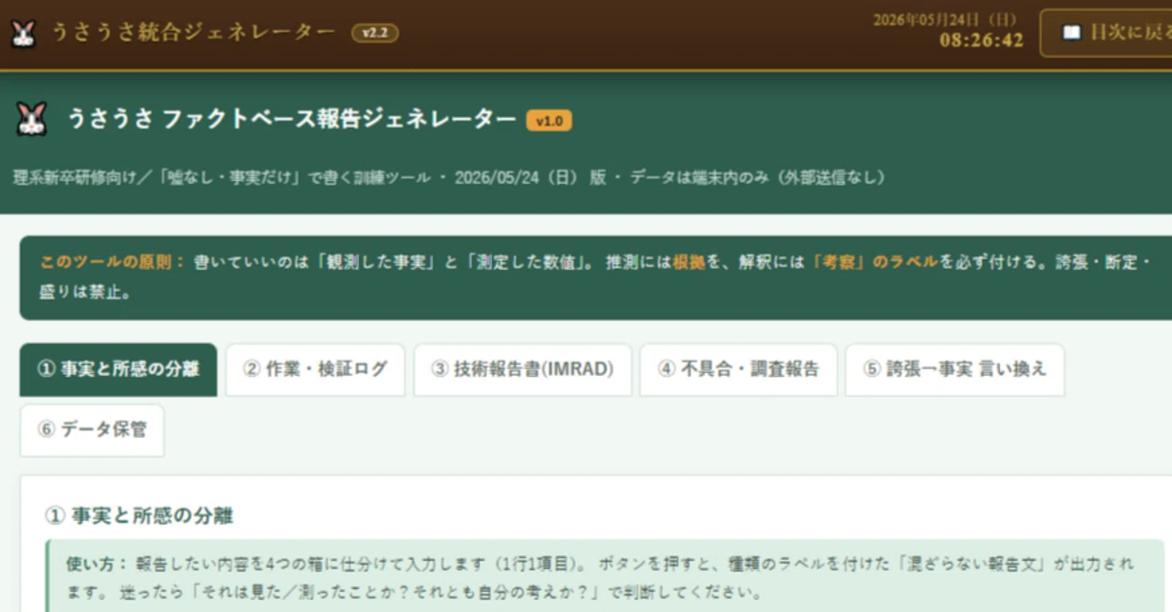The image size is (1172, 612).
Task: Open ⑥ データ保管 tab
Action: point(92,430)
